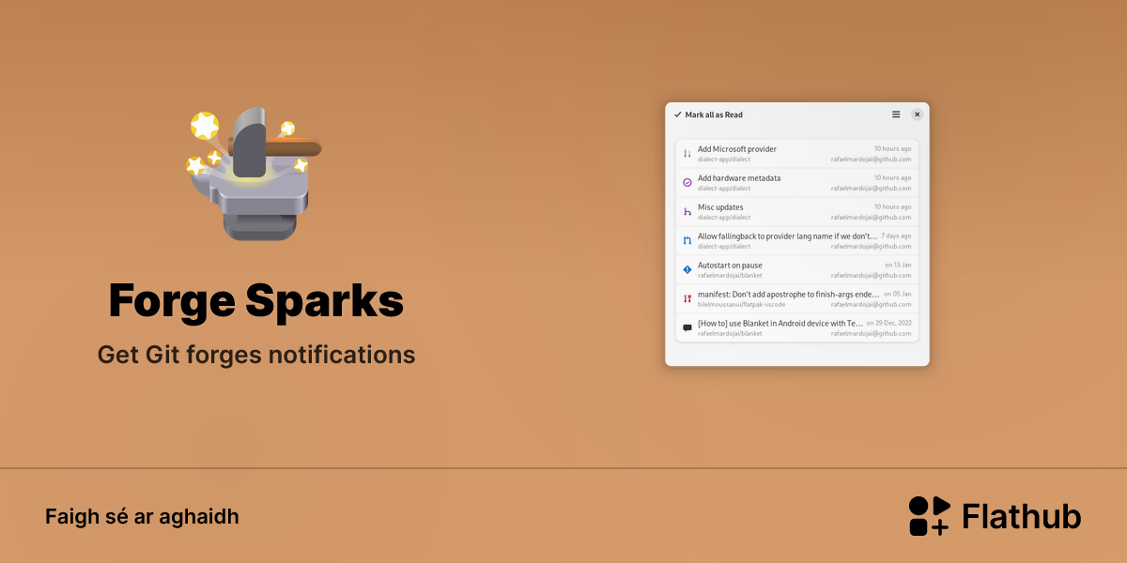This screenshot has height=563, width=1127.
Task: Click the Flathub logo
Action: tap(995, 516)
